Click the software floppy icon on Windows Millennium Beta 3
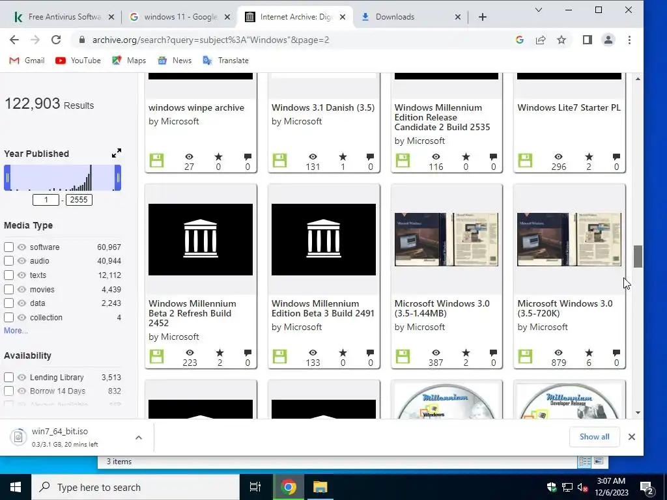Image resolution: width=667 pixels, height=500 pixels. [x=279, y=356]
